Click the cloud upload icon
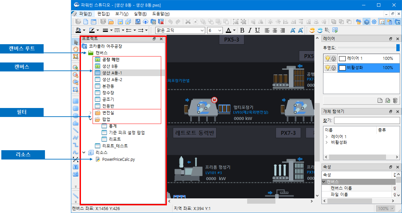402x213 pixels. point(146,22)
